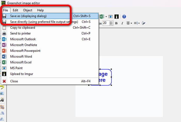Click the Imgur upload toolbar icon

[x=116, y=17]
